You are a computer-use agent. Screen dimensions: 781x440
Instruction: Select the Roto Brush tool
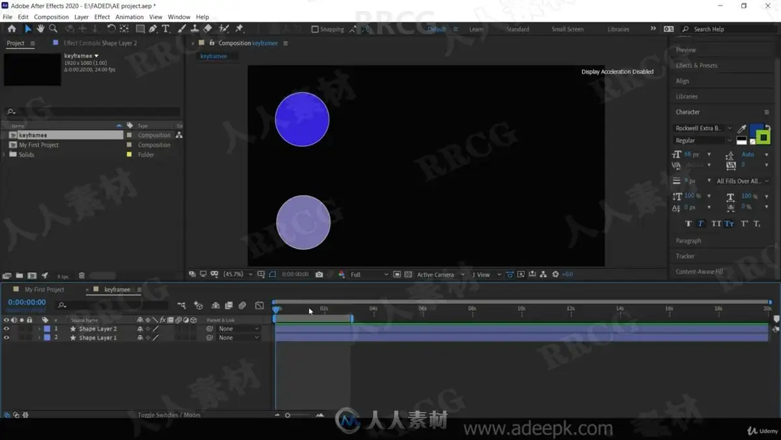[224, 29]
